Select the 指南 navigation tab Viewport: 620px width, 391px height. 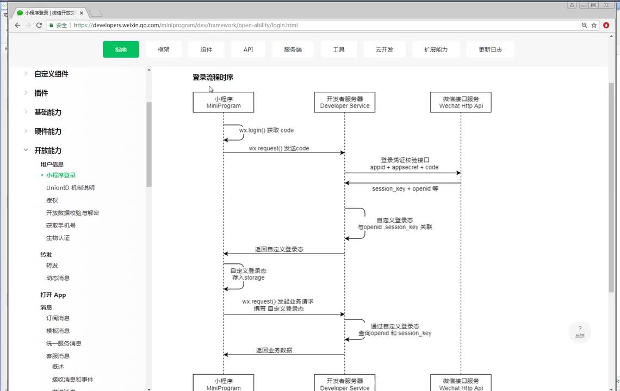click(x=121, y=49)
